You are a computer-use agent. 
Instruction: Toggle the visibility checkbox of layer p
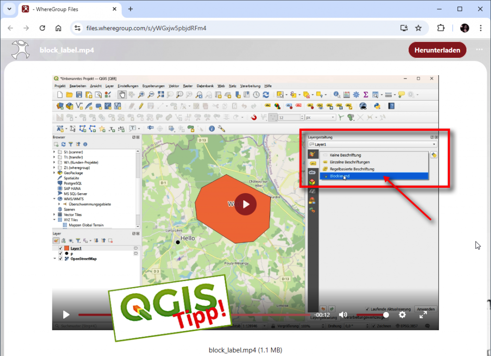60,253
